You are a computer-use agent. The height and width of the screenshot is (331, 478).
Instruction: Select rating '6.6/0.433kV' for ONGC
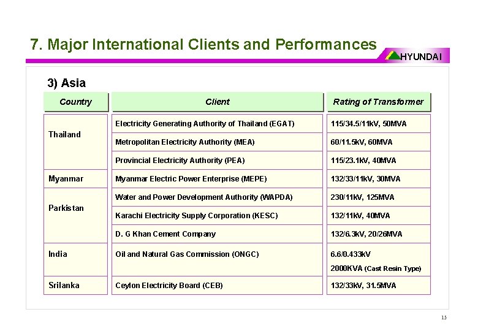coord(351,254)
